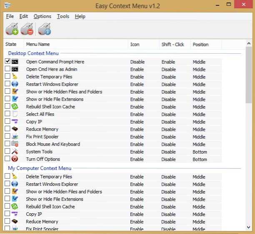The width and height of the screenshot is (255, 234).
Task: Click My Computer Rebuild Shell Icon Cache icon
Action: [x=15, y=207]
